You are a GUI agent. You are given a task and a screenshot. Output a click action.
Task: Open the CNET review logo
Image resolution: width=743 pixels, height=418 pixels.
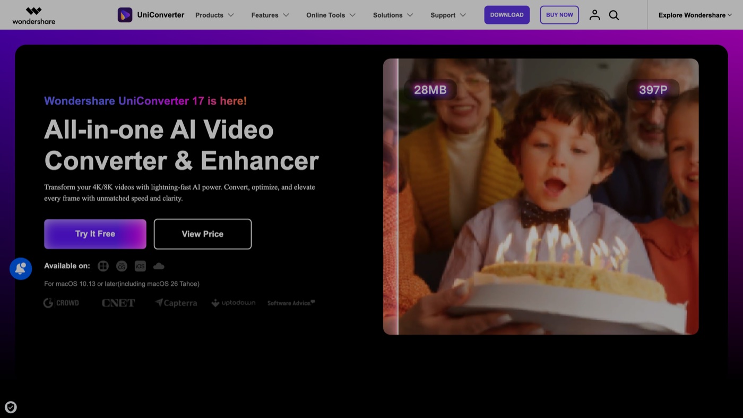pos(118,303)
